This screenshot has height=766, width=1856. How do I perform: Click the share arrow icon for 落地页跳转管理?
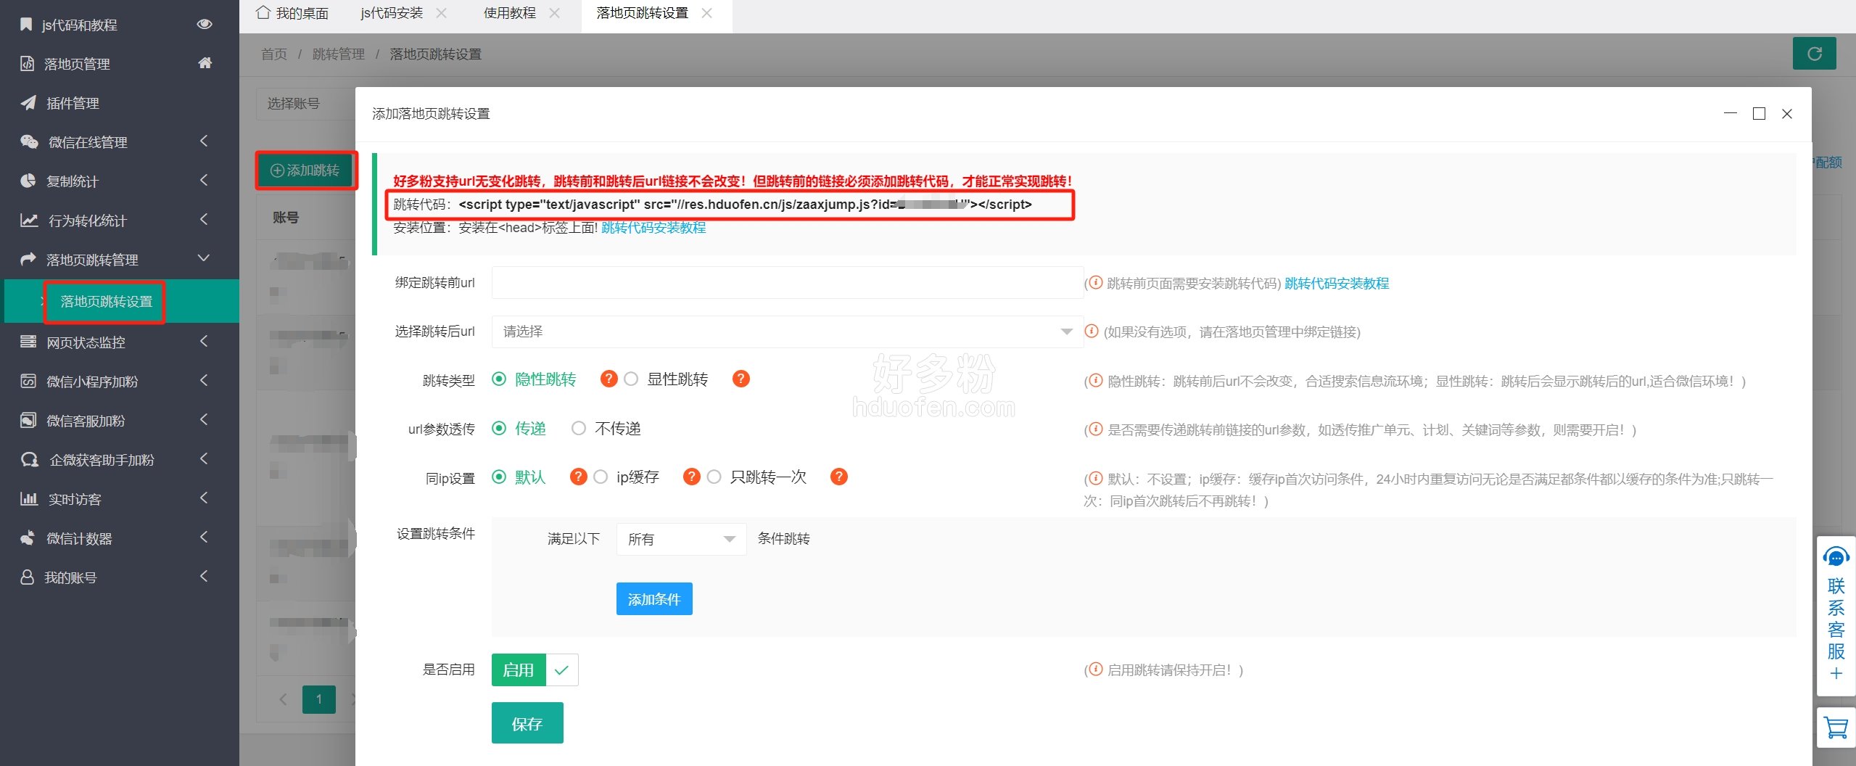[x=28, y=259]
